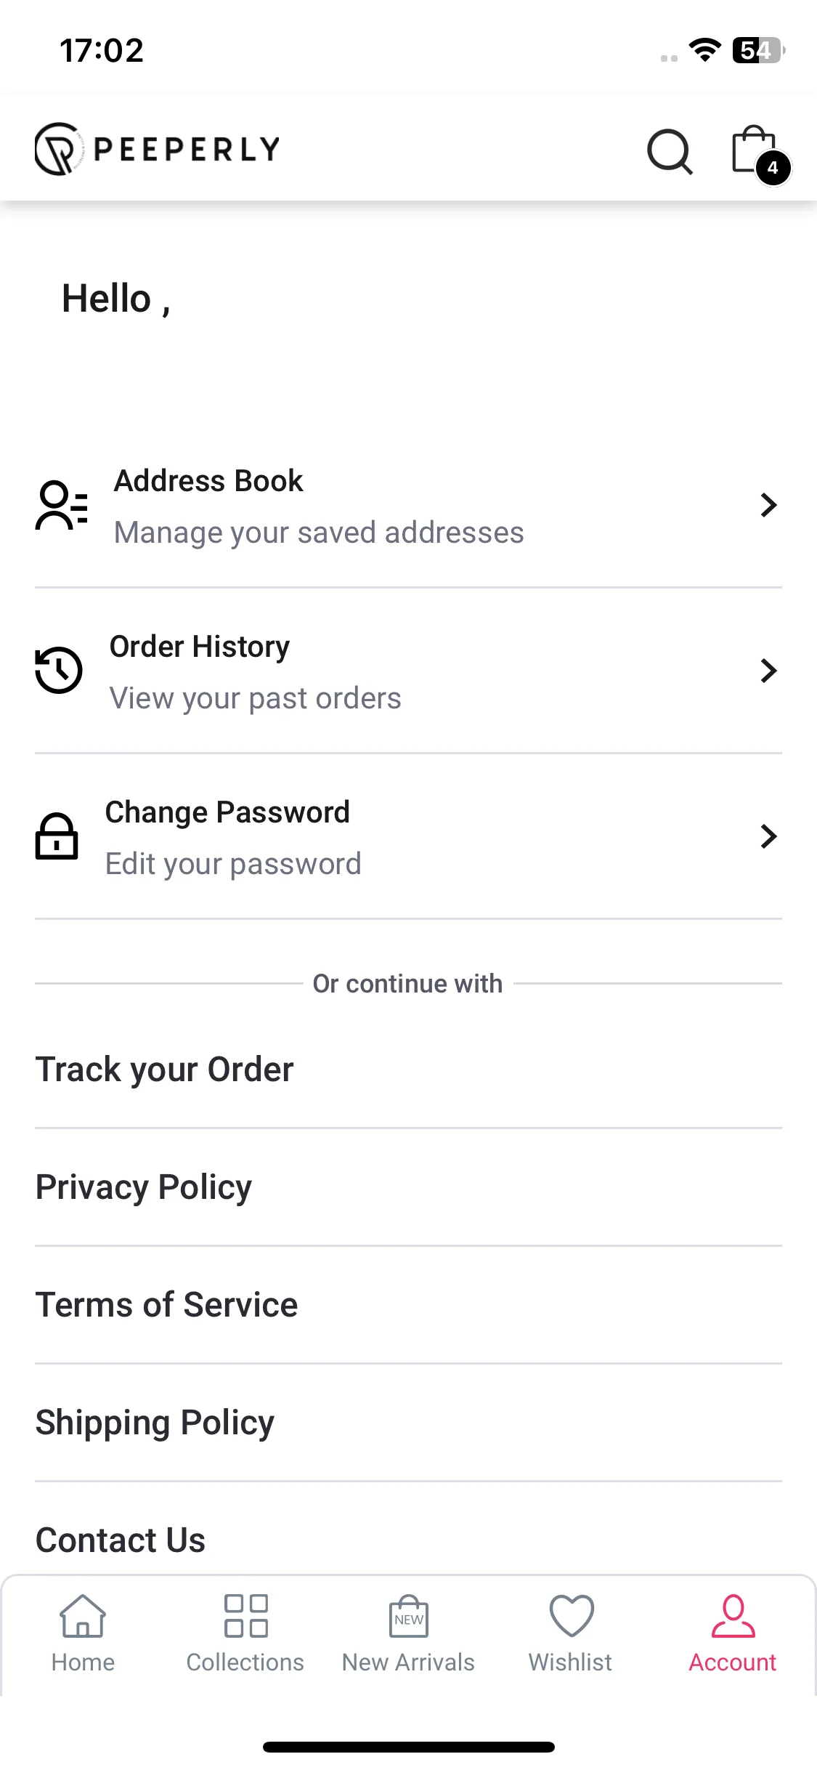Expand Address Book using its chevron

click(768, 505)
